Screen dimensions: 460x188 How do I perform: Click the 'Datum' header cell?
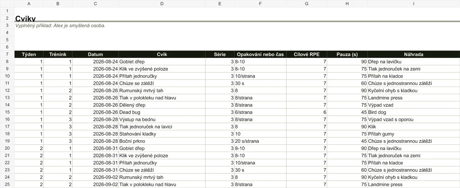(95, 54)
